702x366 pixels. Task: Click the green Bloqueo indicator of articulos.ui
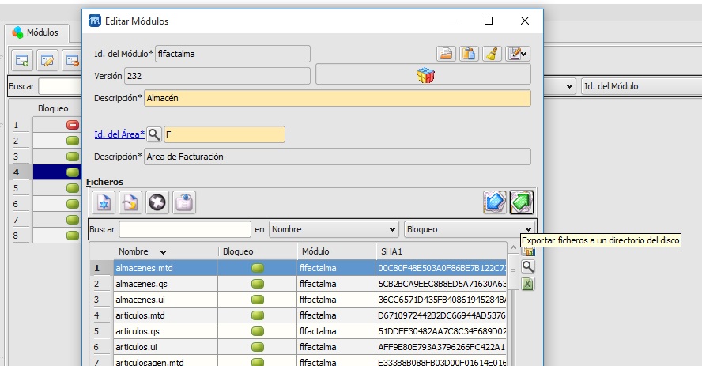(258, 347)
